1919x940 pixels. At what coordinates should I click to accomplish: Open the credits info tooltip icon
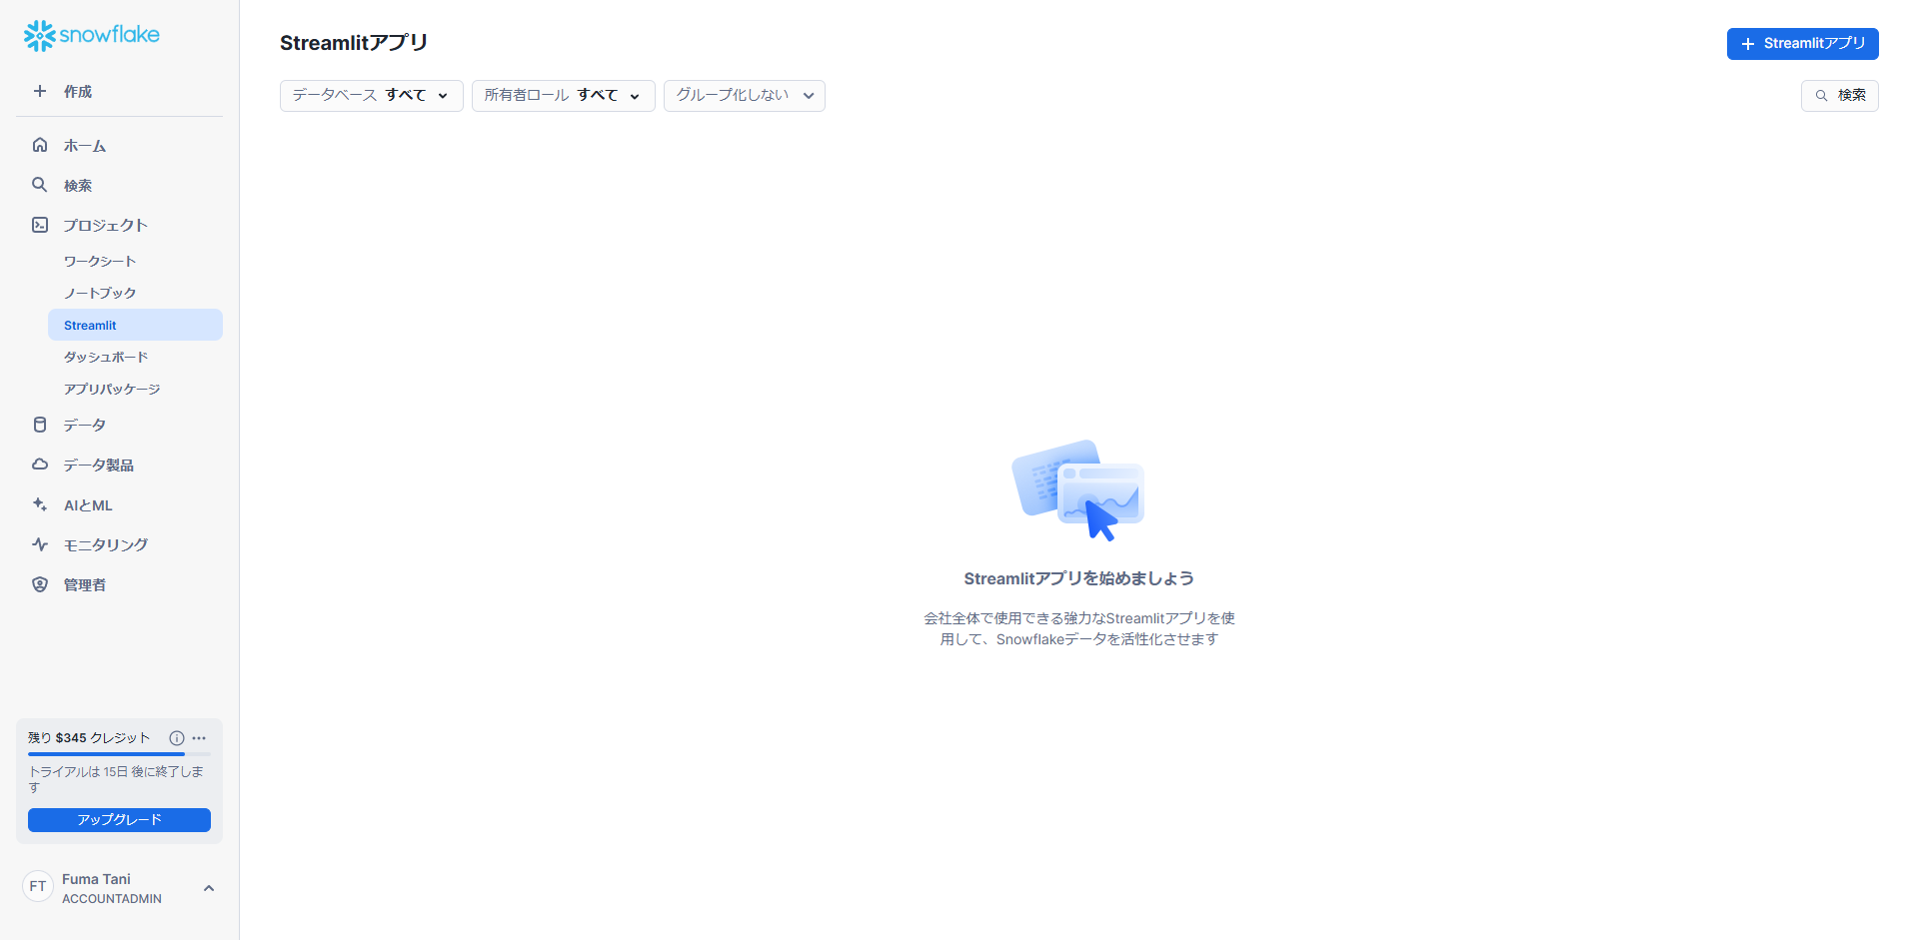coord(177,738)
